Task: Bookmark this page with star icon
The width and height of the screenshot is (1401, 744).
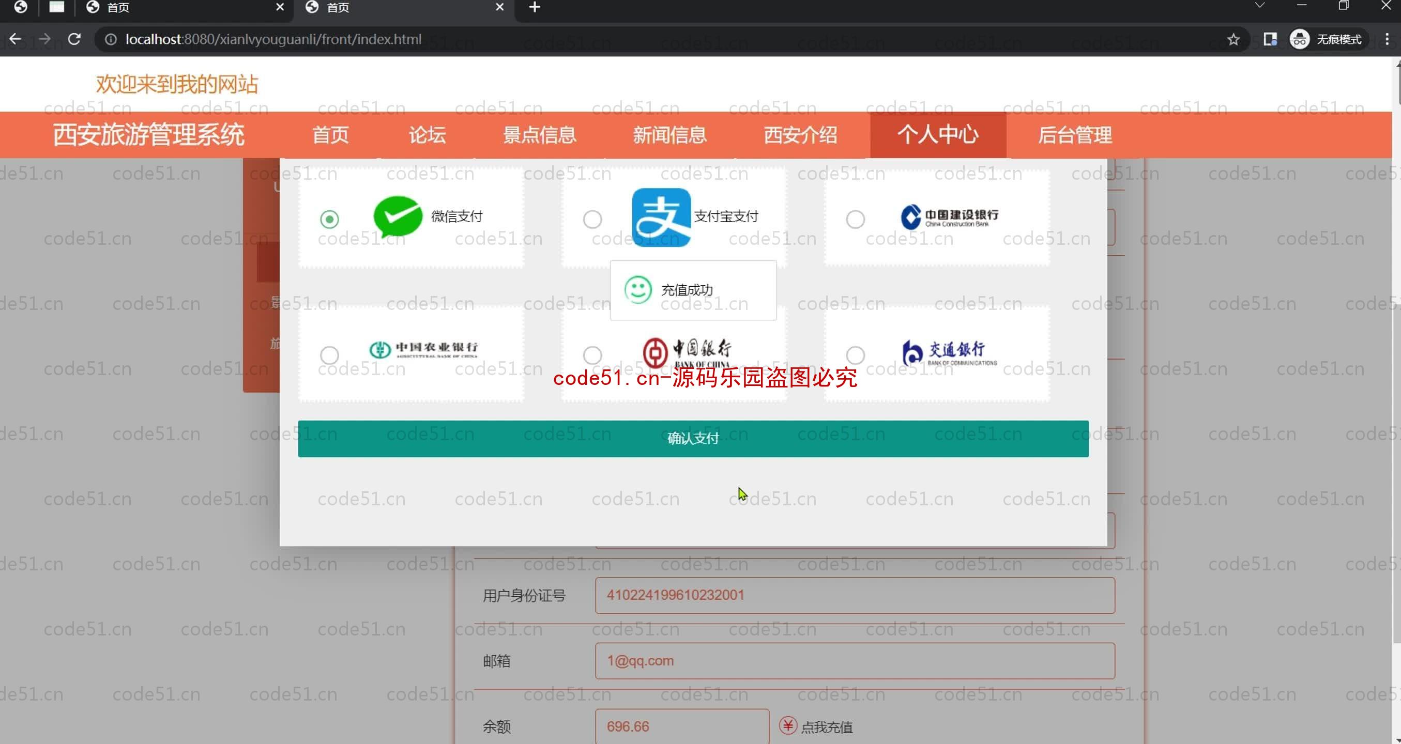Action: [x=1234, y=39]
